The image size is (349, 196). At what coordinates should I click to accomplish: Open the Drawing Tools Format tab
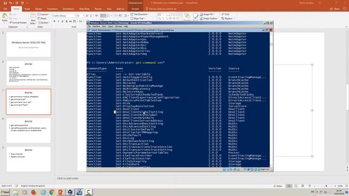pos(135,9)
